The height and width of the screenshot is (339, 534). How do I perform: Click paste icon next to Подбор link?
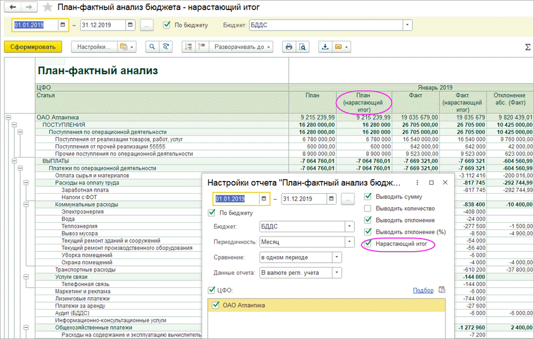pos(442,290)
